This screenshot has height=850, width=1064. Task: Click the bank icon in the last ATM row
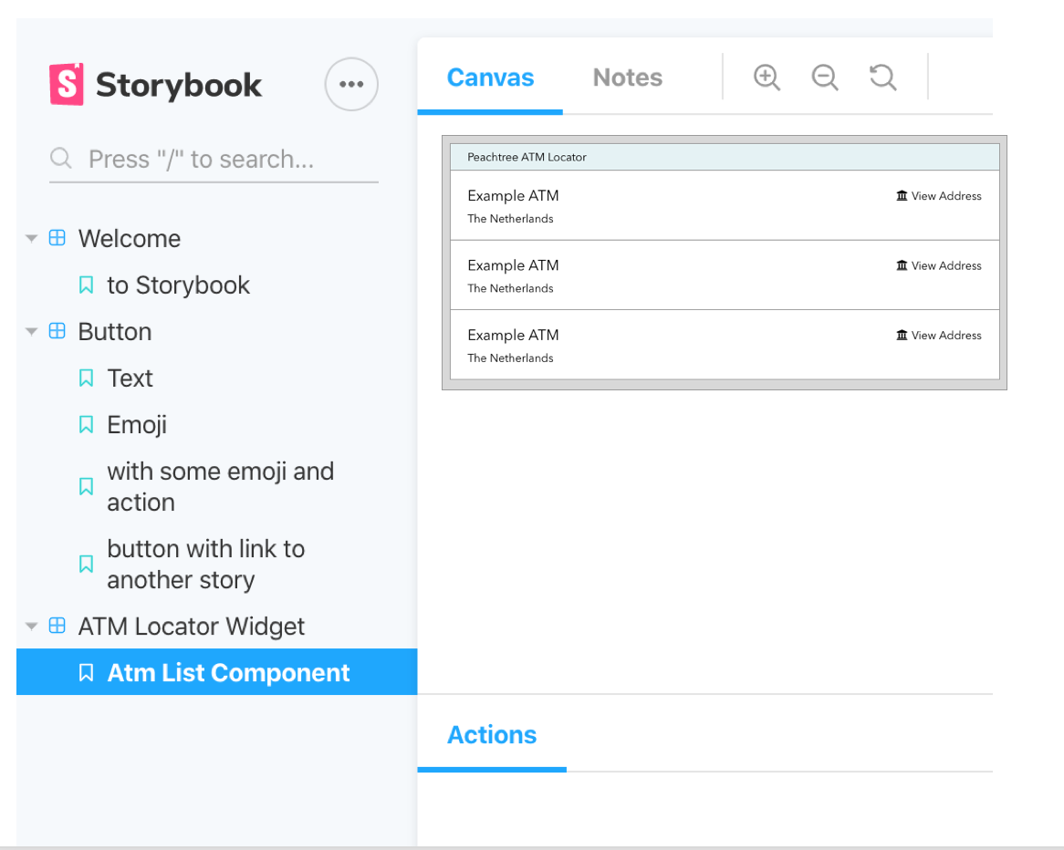[900, 335]
